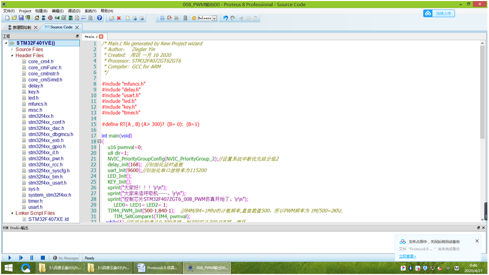489x275 pixels.
Task: Click the code editor vertical scrollbar
Action: 482,92
